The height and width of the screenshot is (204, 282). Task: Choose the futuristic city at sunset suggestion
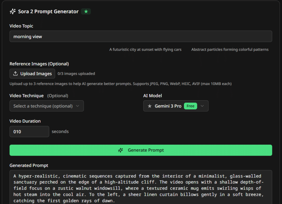click(x=145, y=50)
